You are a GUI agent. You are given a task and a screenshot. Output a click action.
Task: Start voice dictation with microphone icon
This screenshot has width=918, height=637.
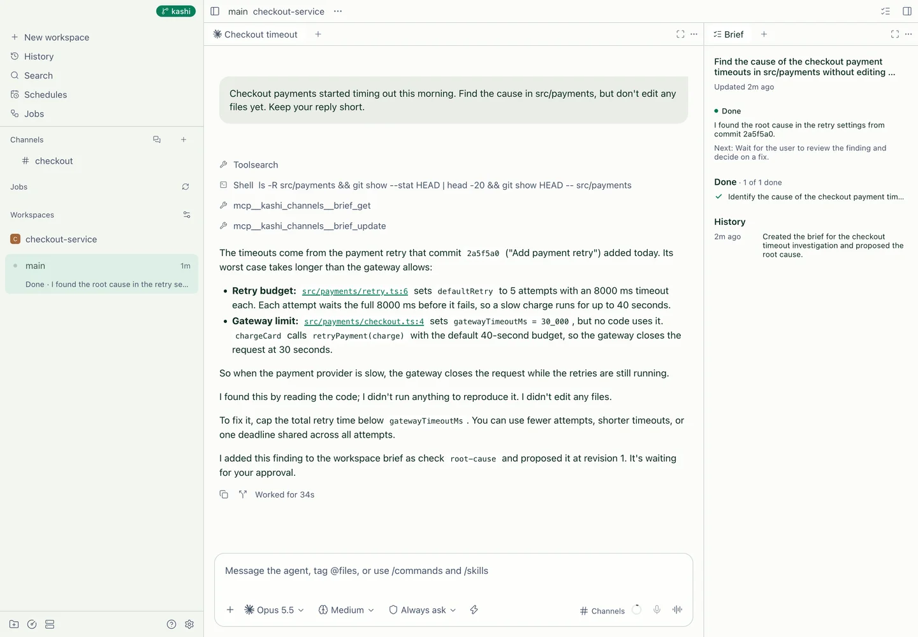point(657,610)
